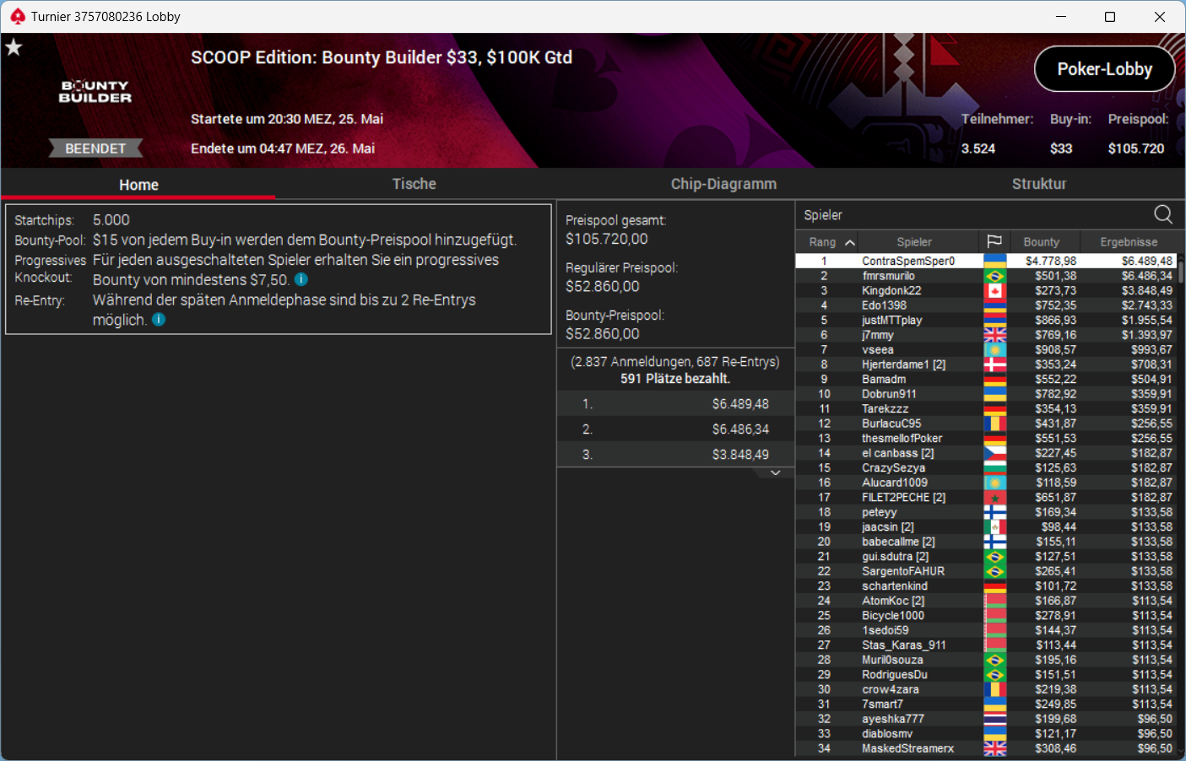Viewport: 1186px width, 761px height.
Task: Open the Chip-Diagramm tab
Action: tap(723, 184)
